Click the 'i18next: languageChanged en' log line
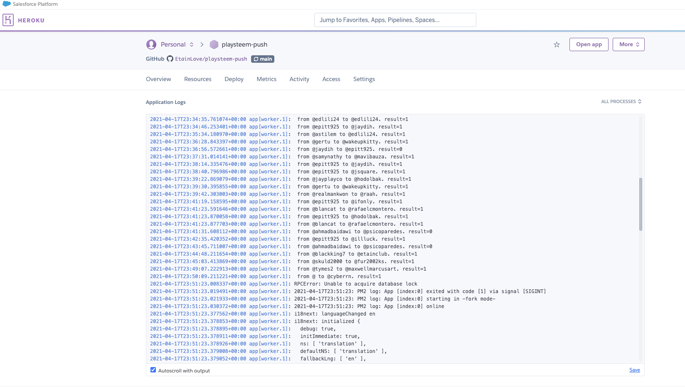The width and height of the screenshot is (685, 387). point(263,314)
